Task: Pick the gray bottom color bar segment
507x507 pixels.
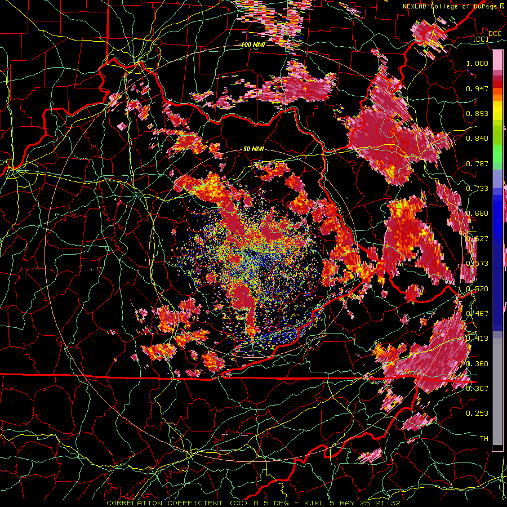Action: (497, 394)
